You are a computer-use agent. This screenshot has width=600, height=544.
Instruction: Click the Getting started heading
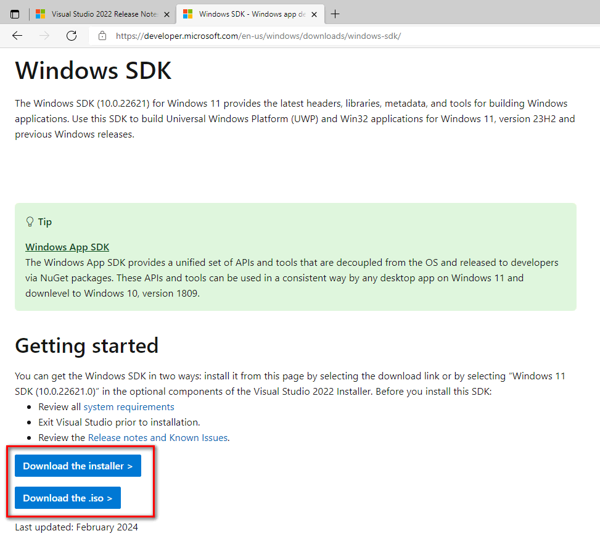(x=86, y=345)
